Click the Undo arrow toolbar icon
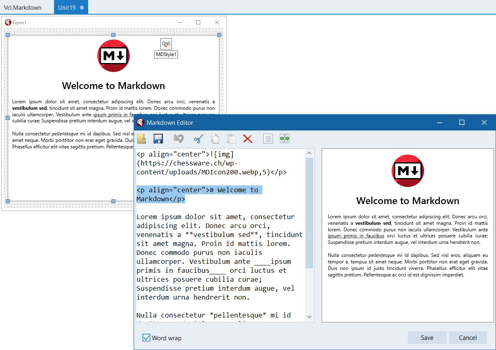This screenshot has width=496, height=350. point(178,139)
